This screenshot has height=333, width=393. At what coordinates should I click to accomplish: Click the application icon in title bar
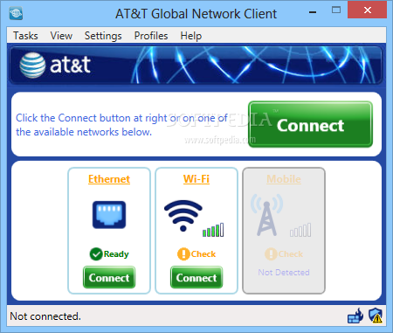click(16, 13)
